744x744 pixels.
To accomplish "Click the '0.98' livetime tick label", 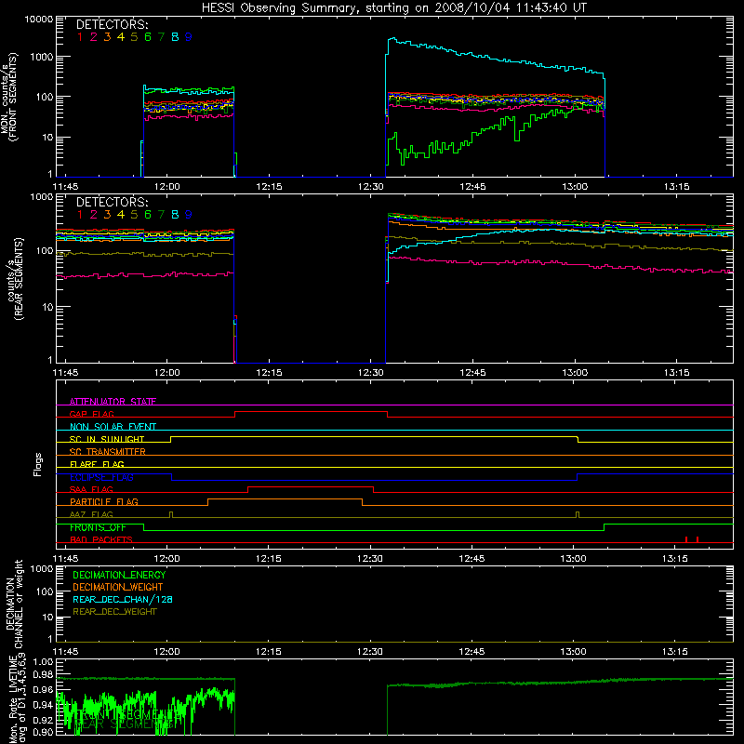I will click(x=43, y=674).
